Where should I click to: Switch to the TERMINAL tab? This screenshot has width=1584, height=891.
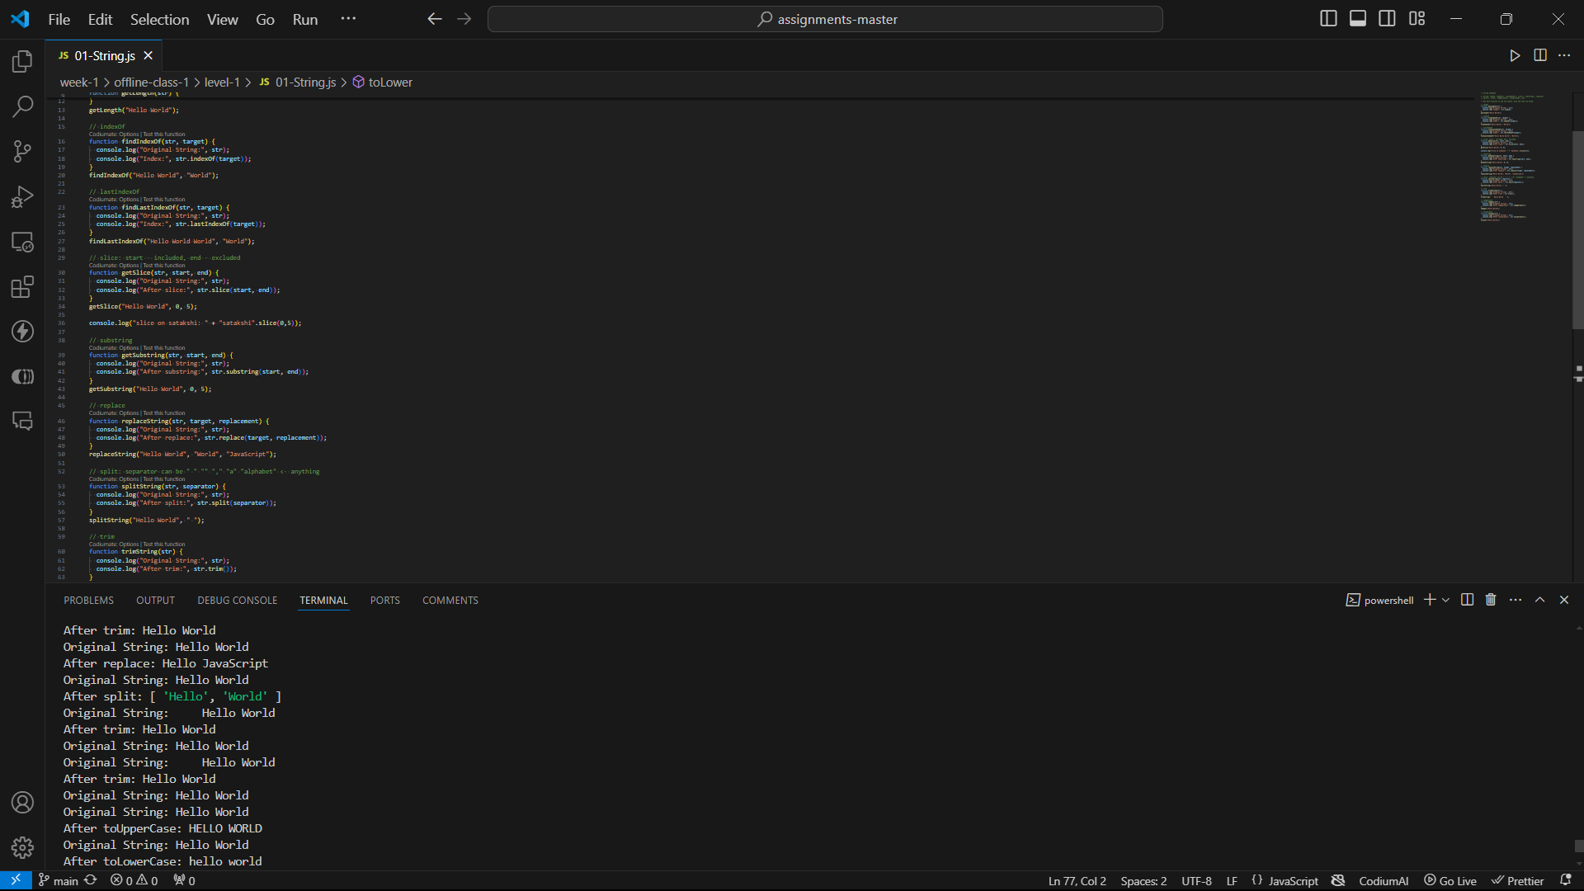pyautogui.click(x=324, y=600)
